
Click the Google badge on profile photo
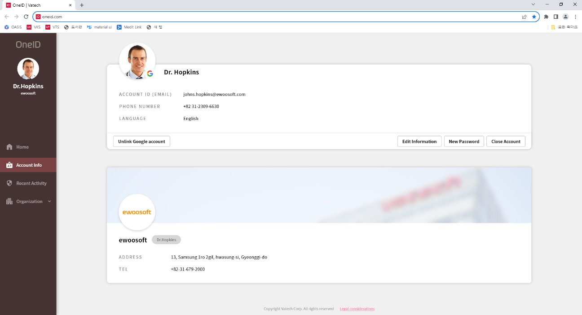click(150, 73)
